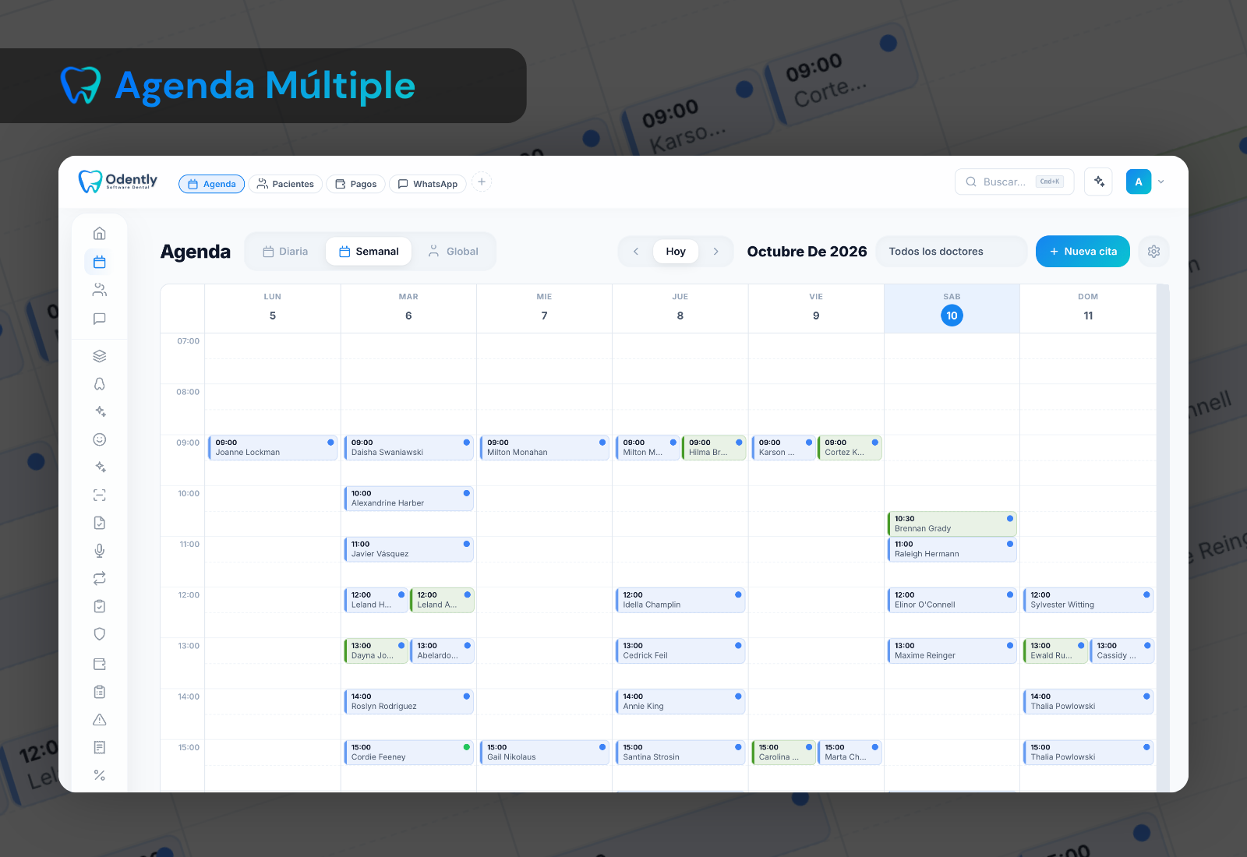Expand user avatar menu chevron
Screen dimensions: 1247x857
(x=1161, y=182)
